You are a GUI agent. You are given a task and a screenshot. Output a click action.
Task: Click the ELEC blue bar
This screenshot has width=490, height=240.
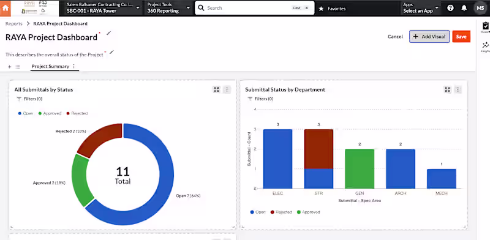pyautogui.click(x=277, y=159)
